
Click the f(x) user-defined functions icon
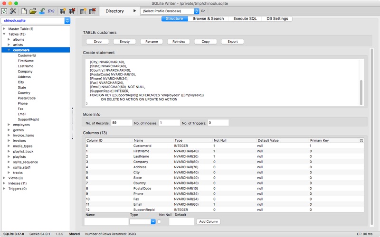coord(51,11)
